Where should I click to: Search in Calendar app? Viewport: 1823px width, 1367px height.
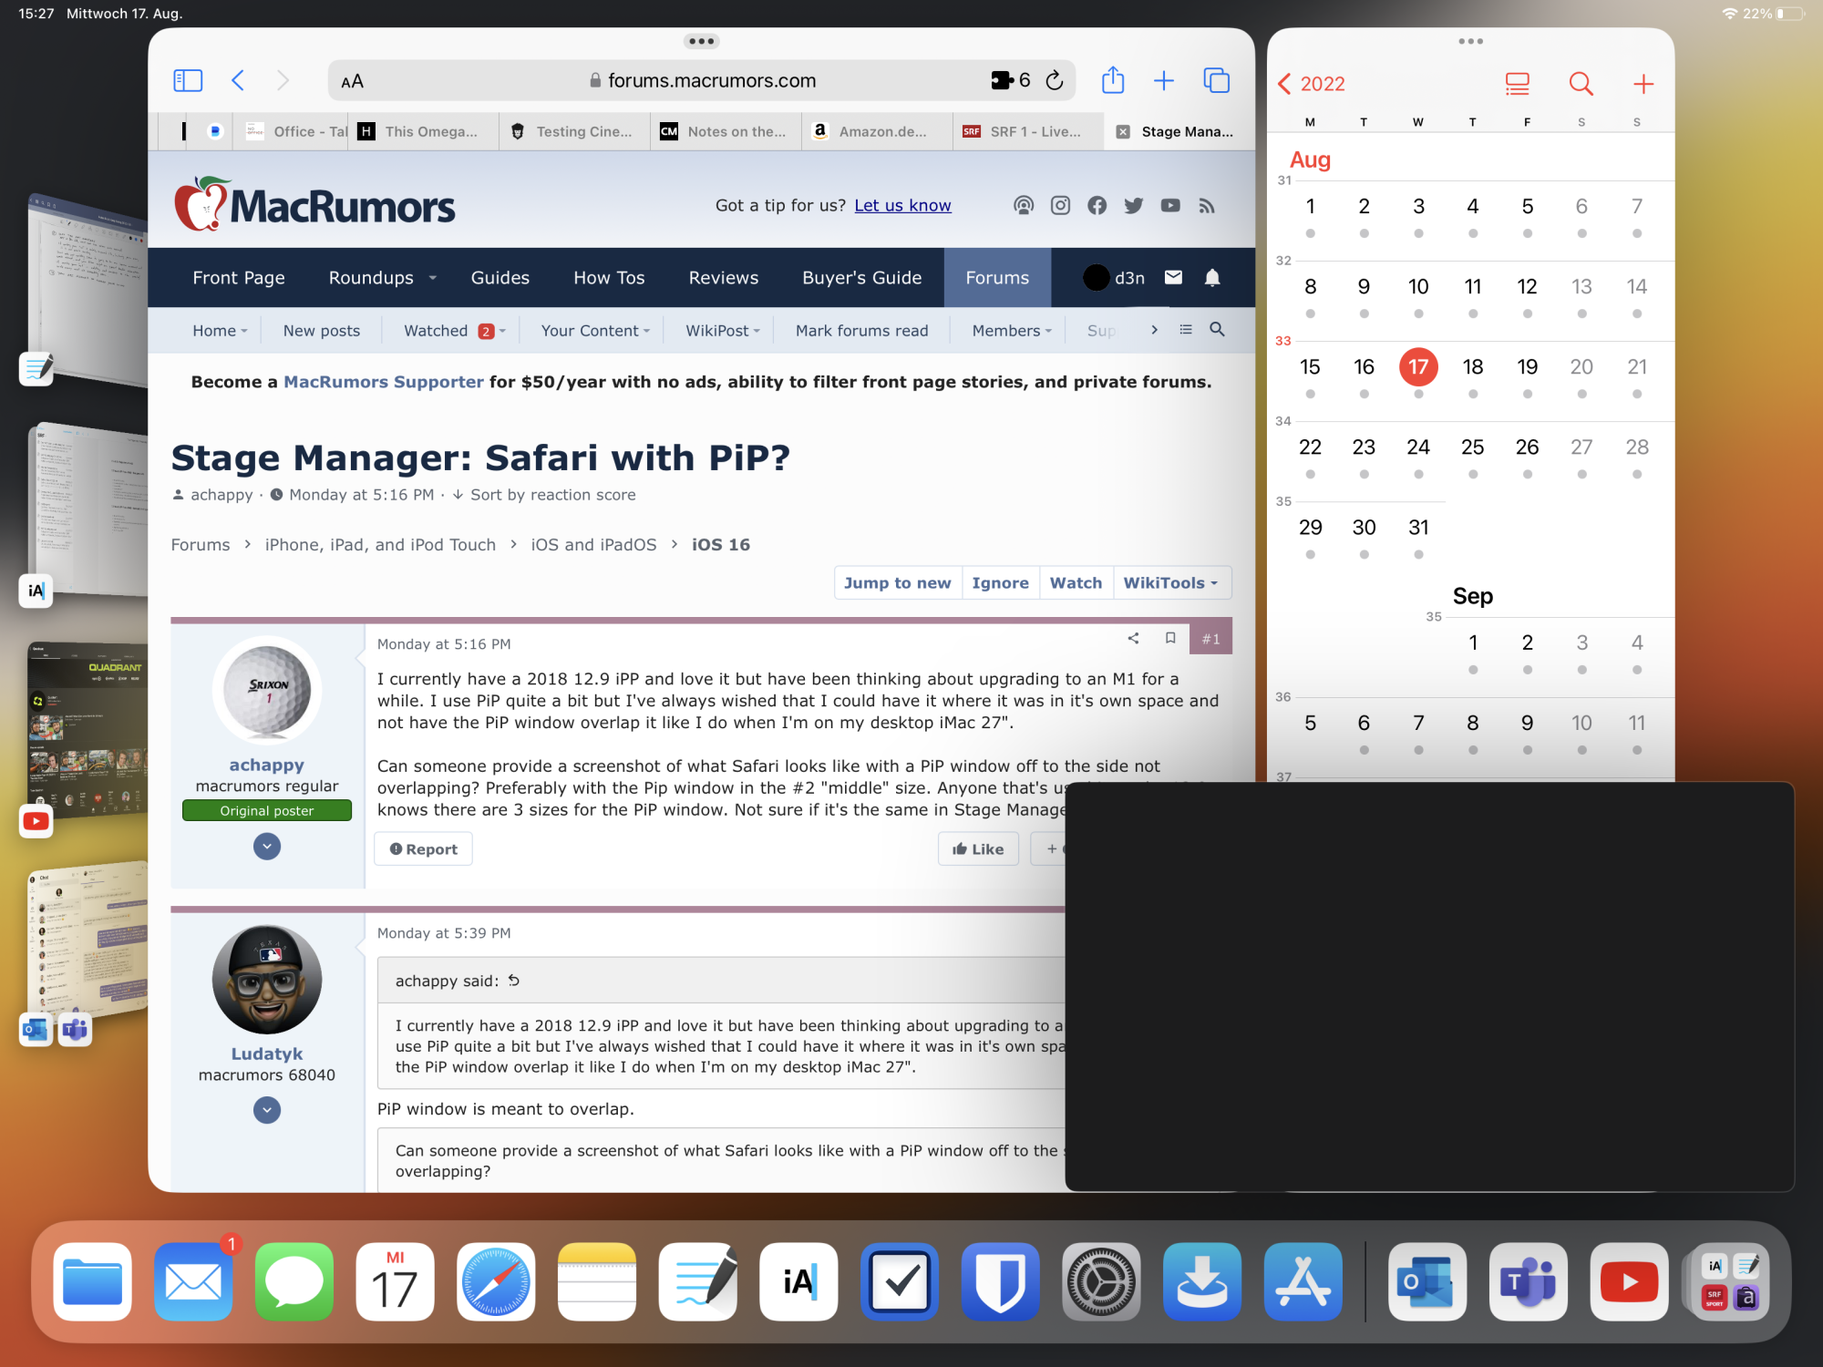1581,84
